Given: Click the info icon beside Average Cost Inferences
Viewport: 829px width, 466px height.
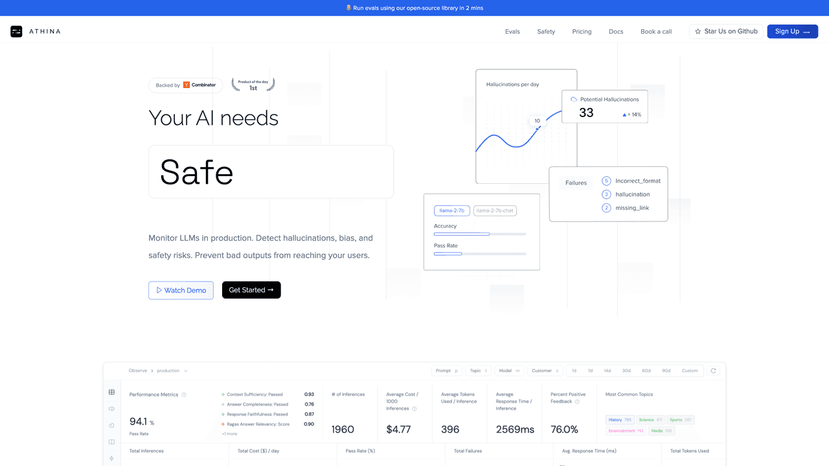Looking at the screenshot, I should [414, 408].
